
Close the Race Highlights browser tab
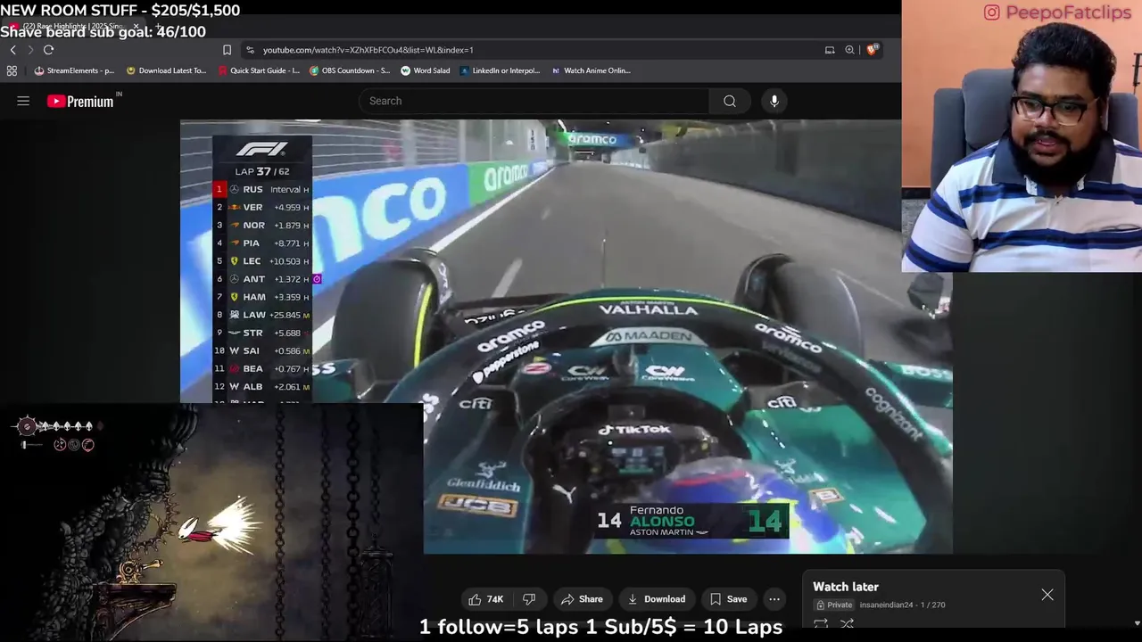pos(136,27)
